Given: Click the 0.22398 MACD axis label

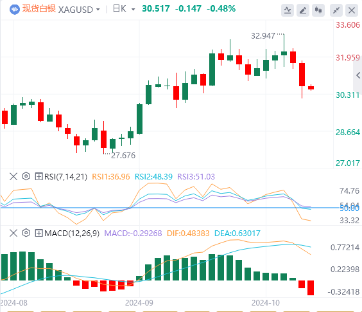Looking at the screenshot, I should point(345,270).
